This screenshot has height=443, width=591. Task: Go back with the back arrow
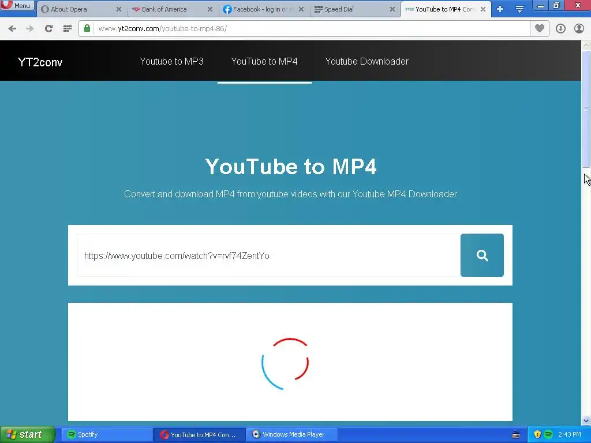point(12,29)
